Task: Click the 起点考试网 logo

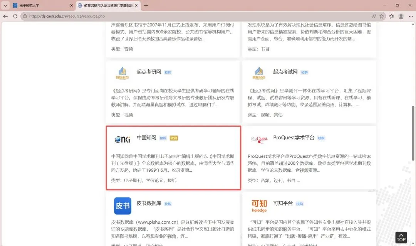Action: (259, 73)
